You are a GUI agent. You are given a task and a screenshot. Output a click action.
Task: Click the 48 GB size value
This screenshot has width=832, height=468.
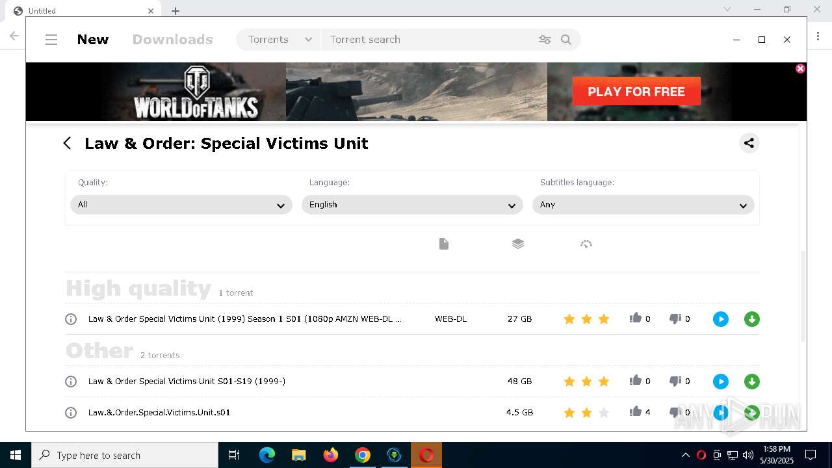(x=519, y=382)
